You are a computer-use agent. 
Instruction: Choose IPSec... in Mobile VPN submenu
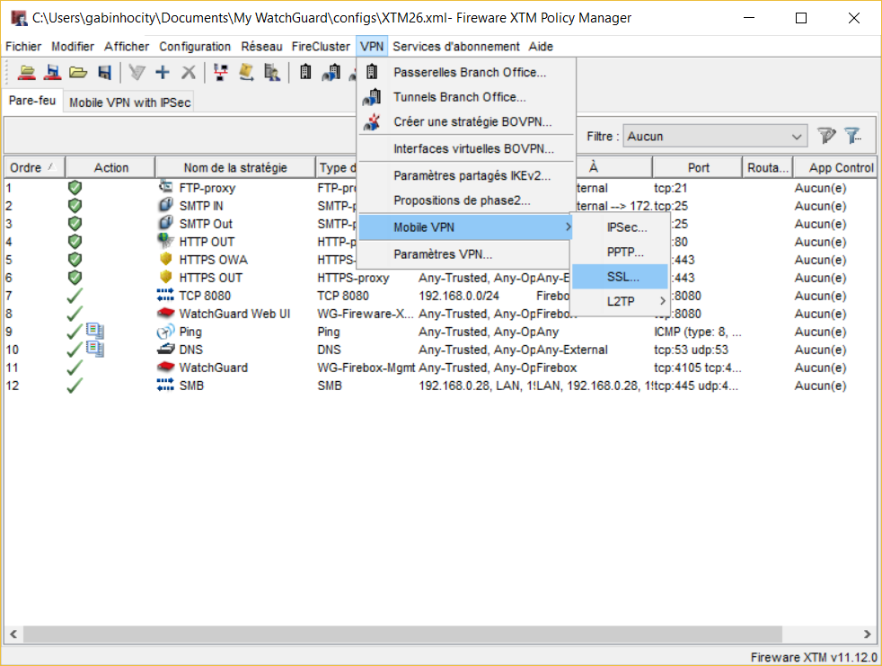[621, 226]
